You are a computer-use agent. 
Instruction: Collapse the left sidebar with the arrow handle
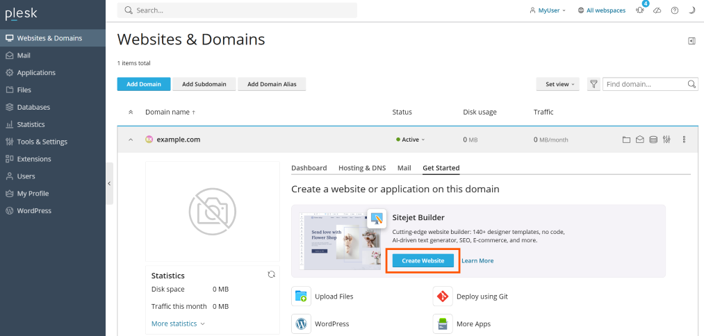[x=109, y=183]
